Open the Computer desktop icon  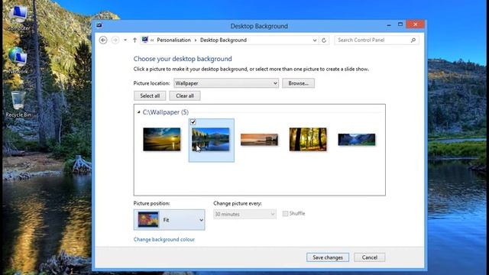[x=18, y=18]
